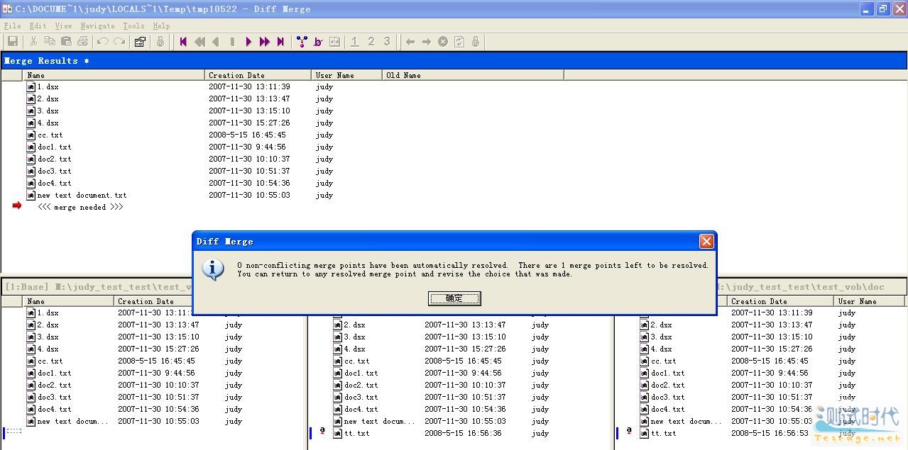The height and width of the screenshot is (450, 908).
Task: Select contributor 1 toolbar button
Action: 354,42
